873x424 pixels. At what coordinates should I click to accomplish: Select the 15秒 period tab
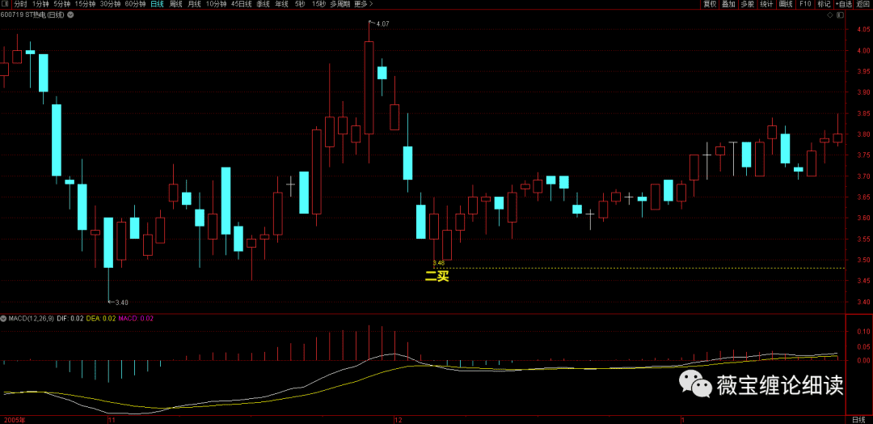[318, 5]
